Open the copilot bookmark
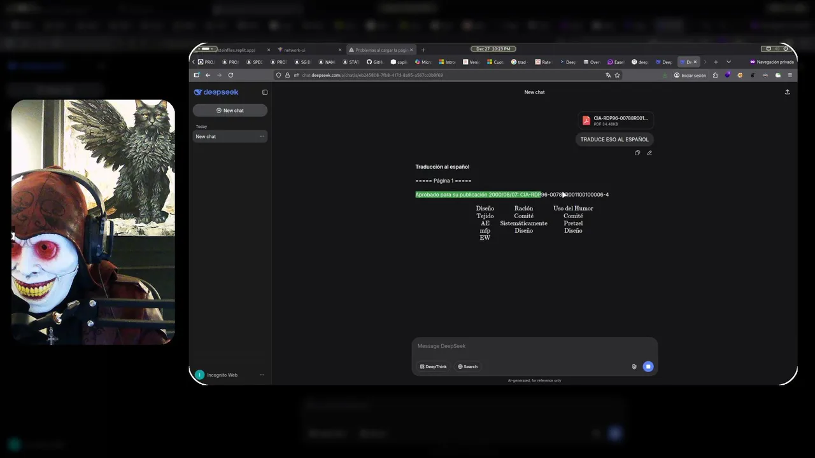The image size is (815, 458). (x=399, y=62)
